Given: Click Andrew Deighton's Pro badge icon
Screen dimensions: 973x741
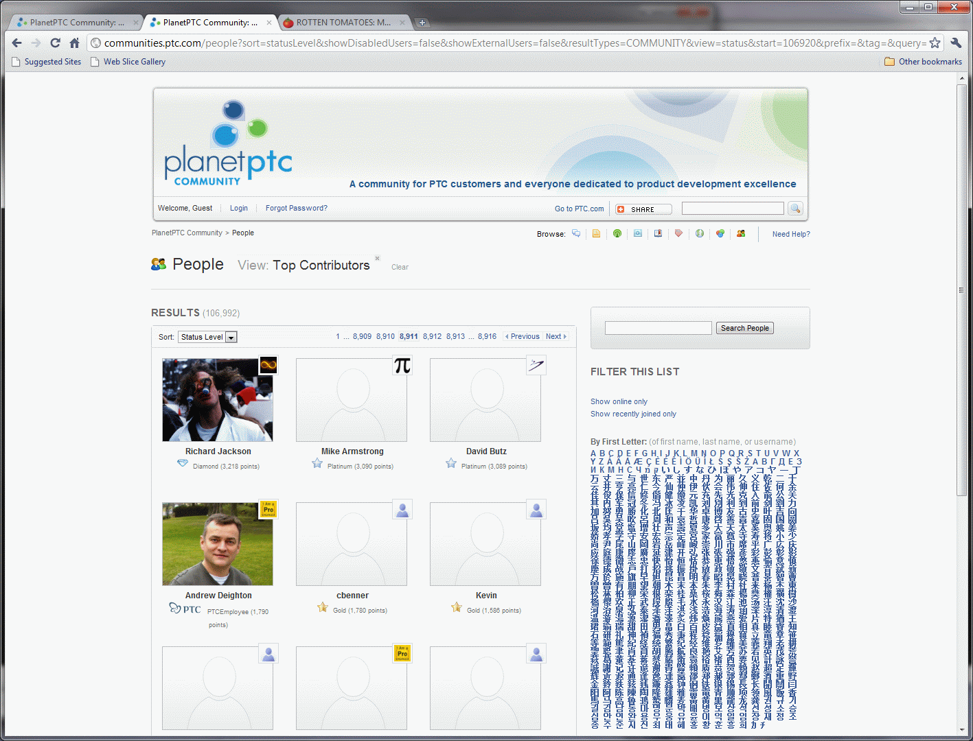Looking at the screenshot, I should tap(268, 509).
